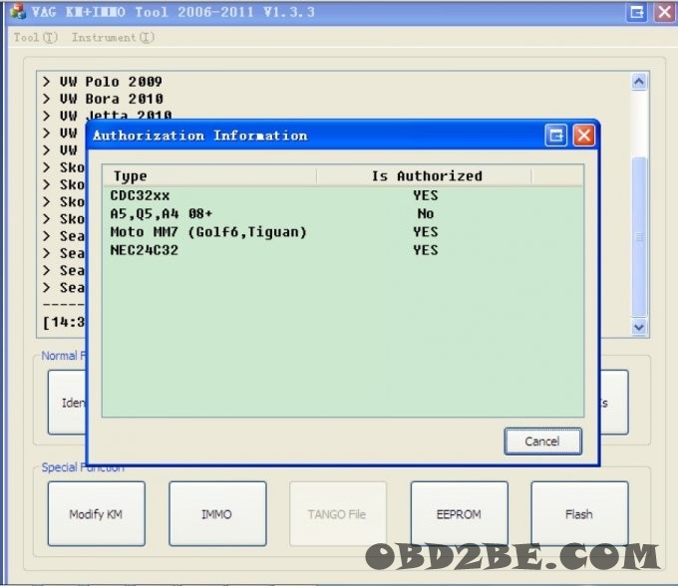Select the VW Bora 2010 log line
The height and width of the screenshot is (586, 678).
[103, 99]
